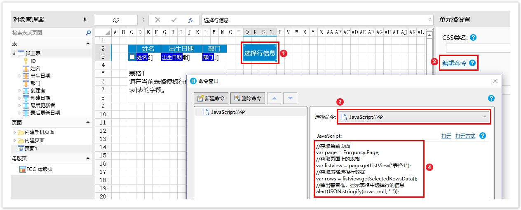Move command up with arrow button
Screen dimensions: 521x210
click(275, 98)
